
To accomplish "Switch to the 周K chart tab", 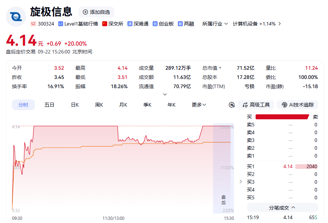I will tap(99, 105).
